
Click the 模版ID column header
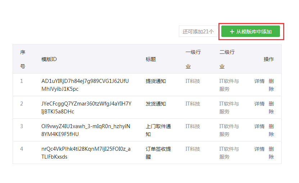(x=49, y=59)
